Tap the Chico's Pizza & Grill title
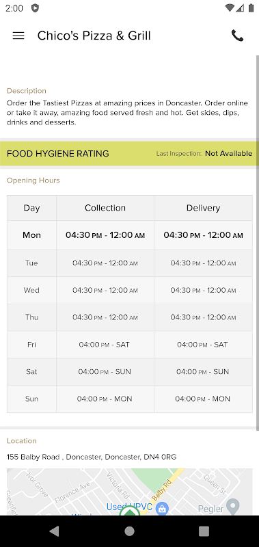 tap(94, 36)
